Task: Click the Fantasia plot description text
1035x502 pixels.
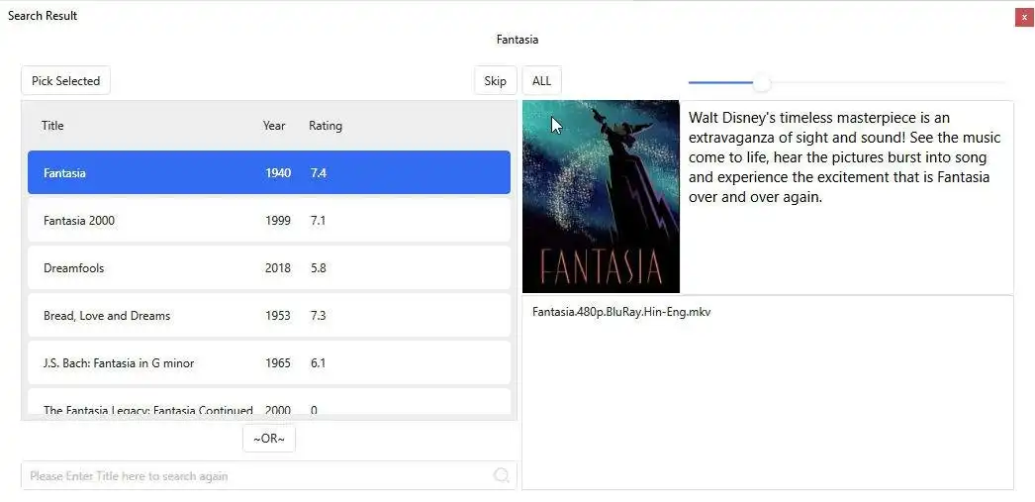Action: click(x=844, y=157)
